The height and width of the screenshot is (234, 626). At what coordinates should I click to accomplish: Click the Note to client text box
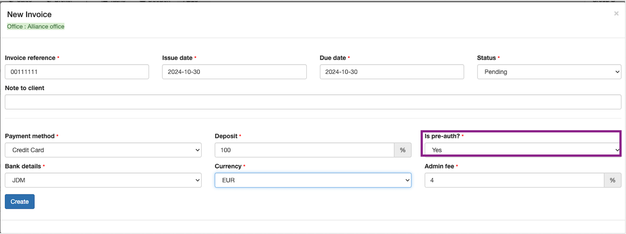(313, 102)
